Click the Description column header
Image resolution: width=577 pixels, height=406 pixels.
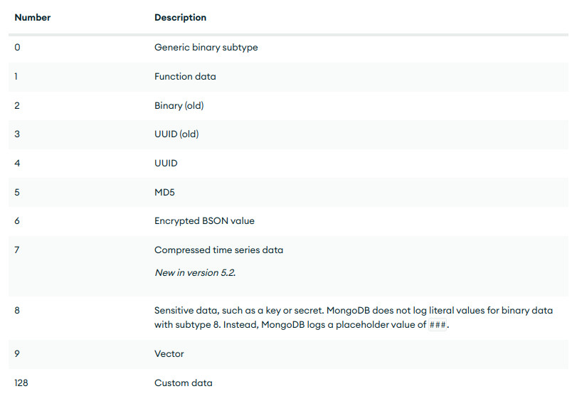click(x=180, y=17)
